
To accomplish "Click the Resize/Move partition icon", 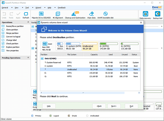I will [3, 26].
